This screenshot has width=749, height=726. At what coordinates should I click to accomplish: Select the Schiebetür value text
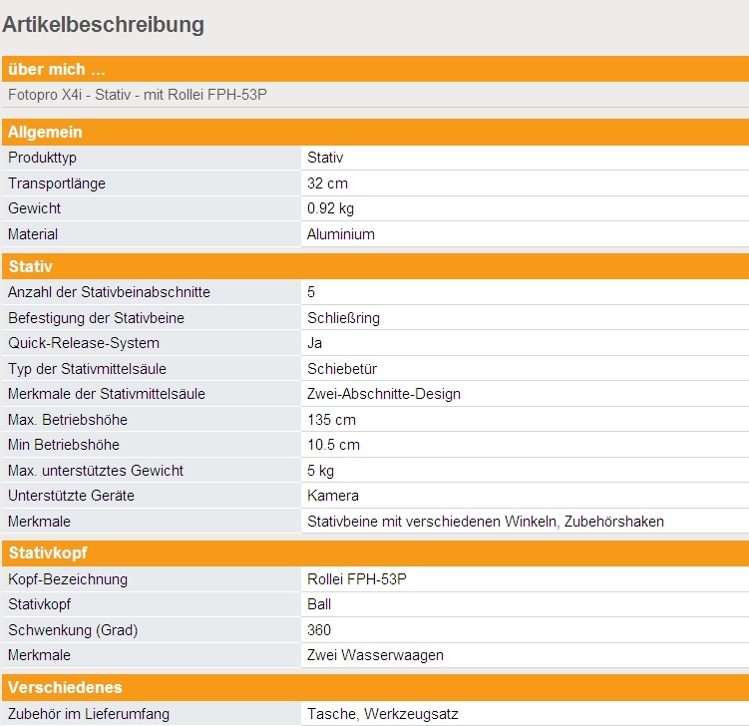342,369
